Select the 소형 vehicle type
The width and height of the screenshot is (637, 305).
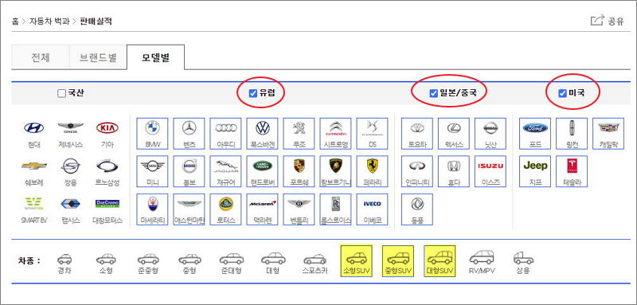click(106, 263)
